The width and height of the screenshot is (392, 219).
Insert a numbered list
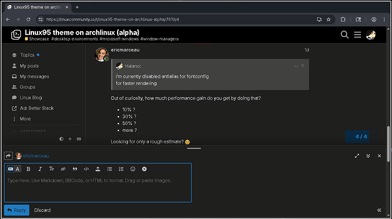[121, 169]
